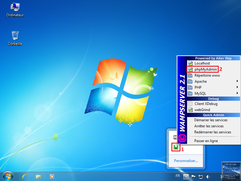Viewport: 241px width, 181px height.
Task: Launch Windows Media Player from taskbar
Action: tap(52, 176)
